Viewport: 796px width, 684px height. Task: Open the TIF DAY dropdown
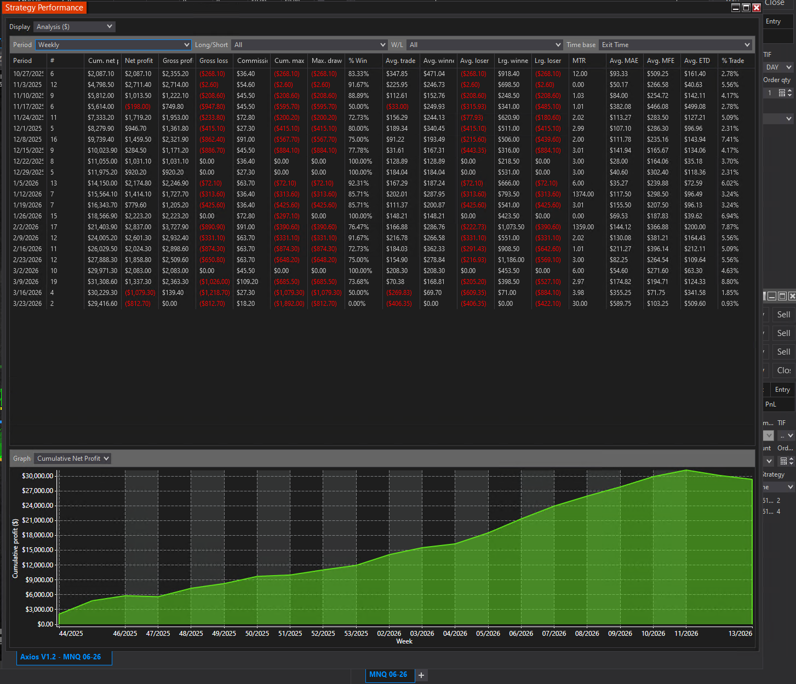[x=778, y=67]
